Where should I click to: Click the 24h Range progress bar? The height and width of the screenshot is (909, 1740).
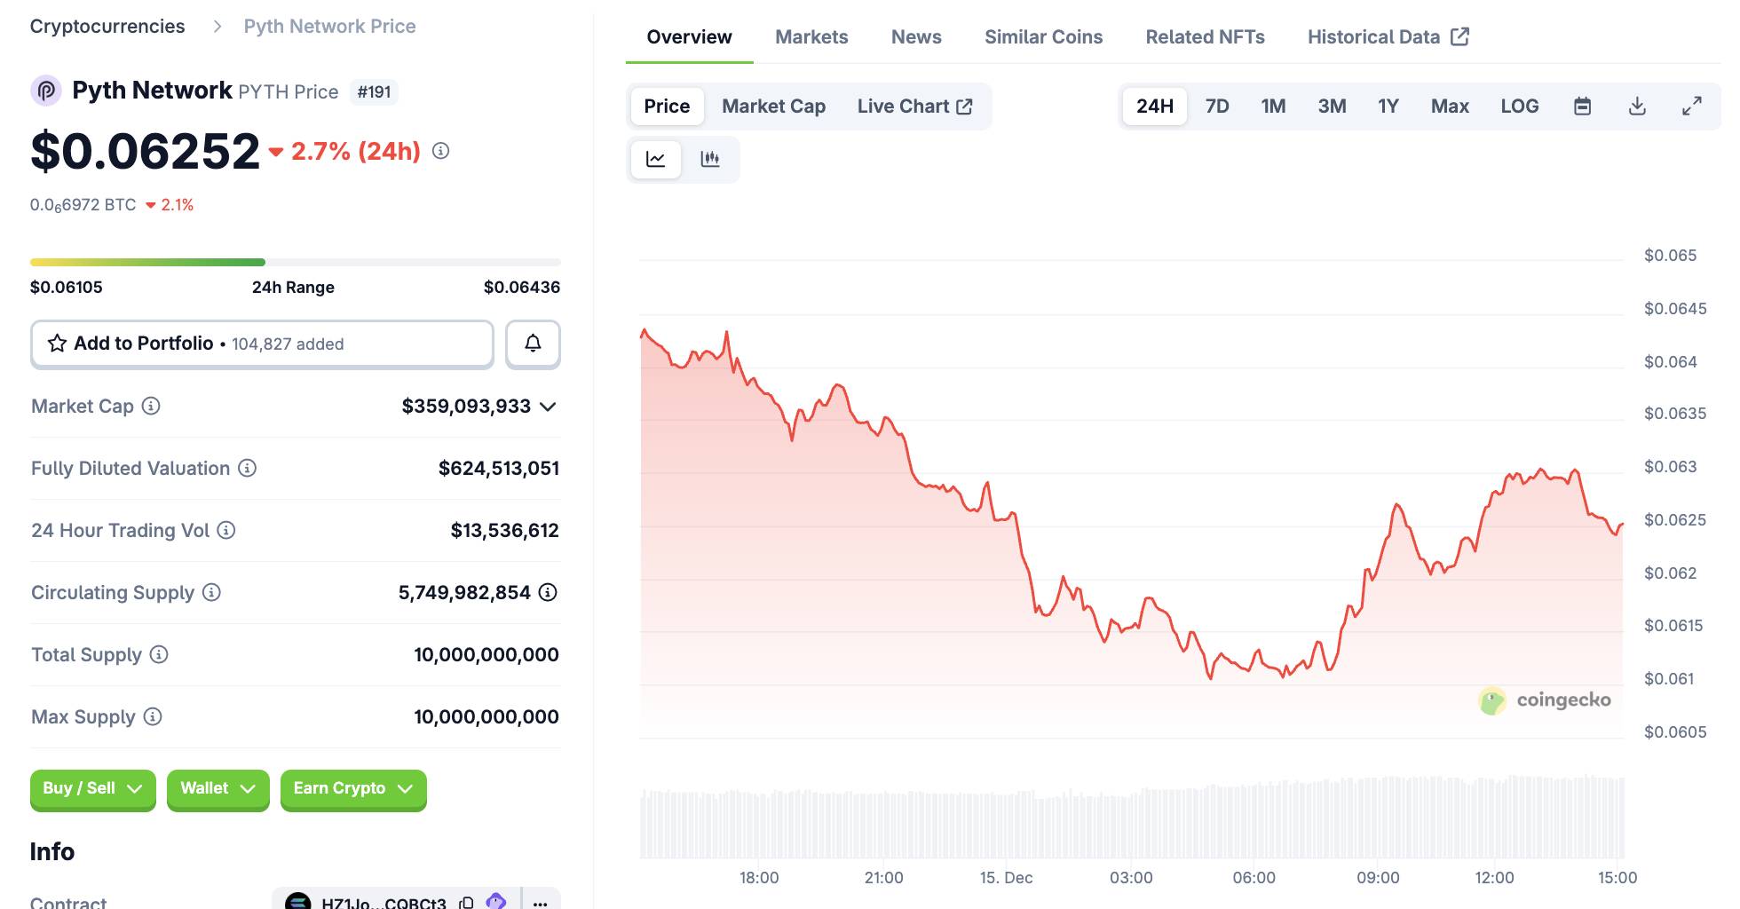coord(295,263)
